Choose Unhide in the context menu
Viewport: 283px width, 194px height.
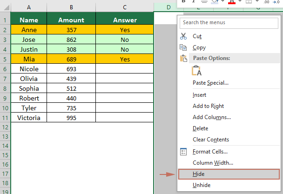click(x=201, y=185)
